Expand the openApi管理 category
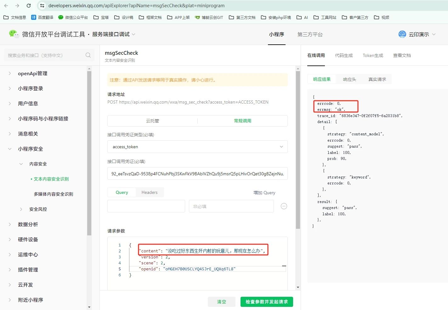The image size is (448, 310). click(x=10, y=73)
